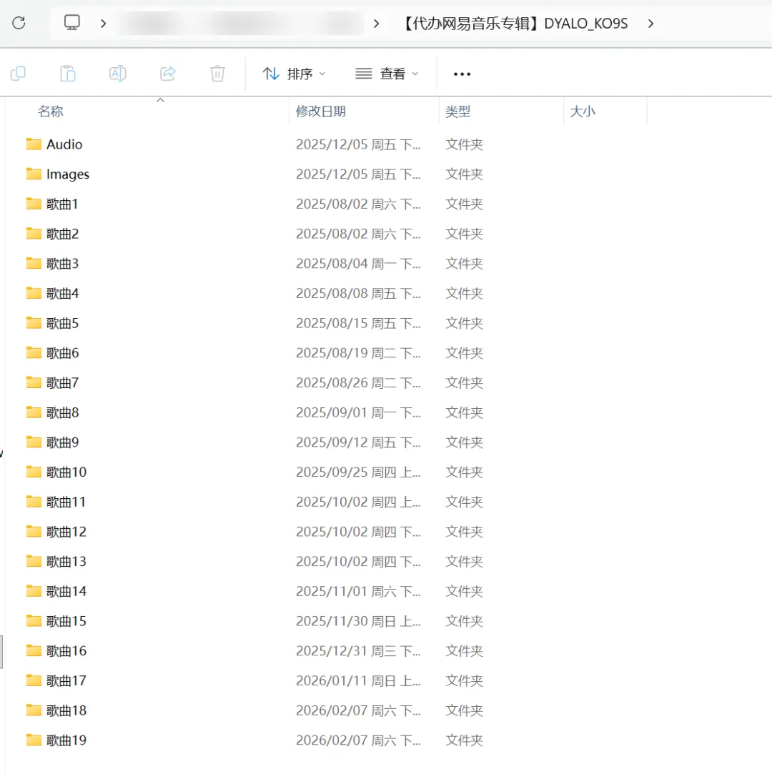Click the 歌曲17 folder name
This screenshot has height=774, width=772.
click(66, 680)
